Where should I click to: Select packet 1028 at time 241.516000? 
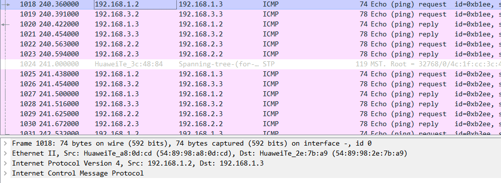coord(251,104)
